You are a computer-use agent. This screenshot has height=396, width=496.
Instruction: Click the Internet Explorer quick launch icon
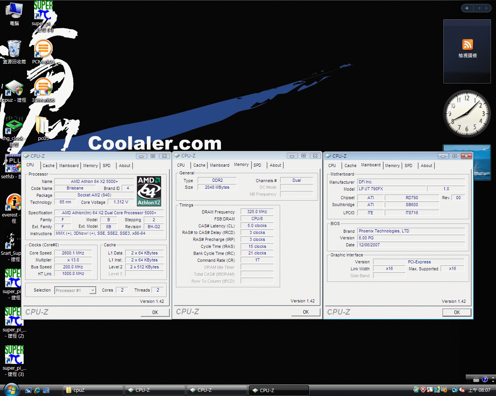pyautogui.click(x=37, y=390)
